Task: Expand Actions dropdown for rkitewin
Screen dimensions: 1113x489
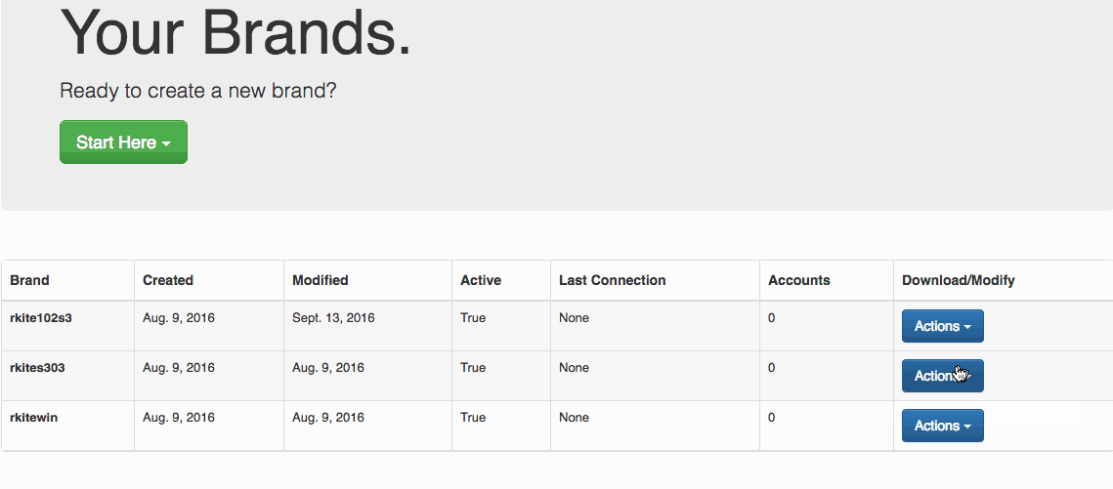Action: coord(943,426)
